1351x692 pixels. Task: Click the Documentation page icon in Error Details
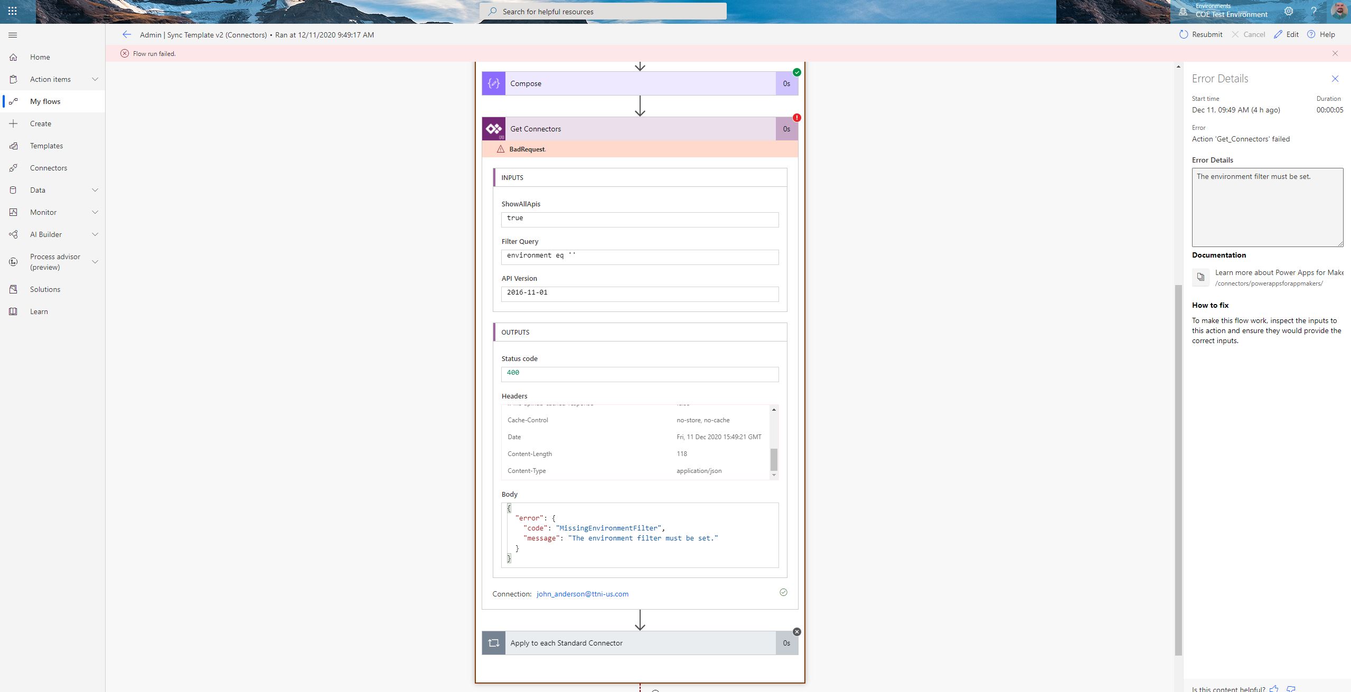pyautogui.click(x=1201, y=277)
